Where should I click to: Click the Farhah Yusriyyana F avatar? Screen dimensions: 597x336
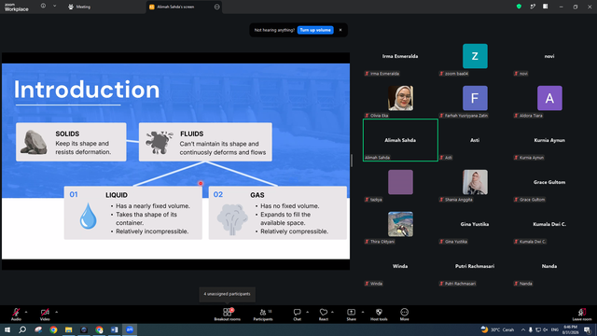(475, 98)
